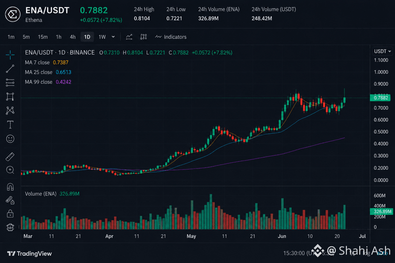Open the USDT currency dropdown
The image size is (395, 263).
[x=383, y=51]
